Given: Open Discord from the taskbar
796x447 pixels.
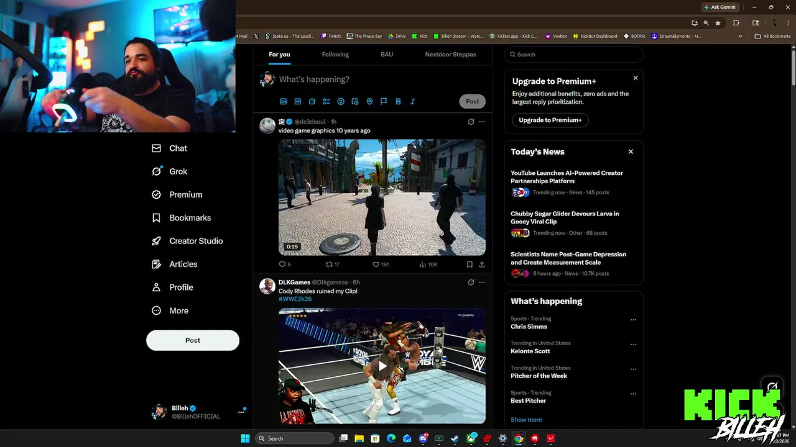Looking at the screenshot, I should (x=423, y=438).
